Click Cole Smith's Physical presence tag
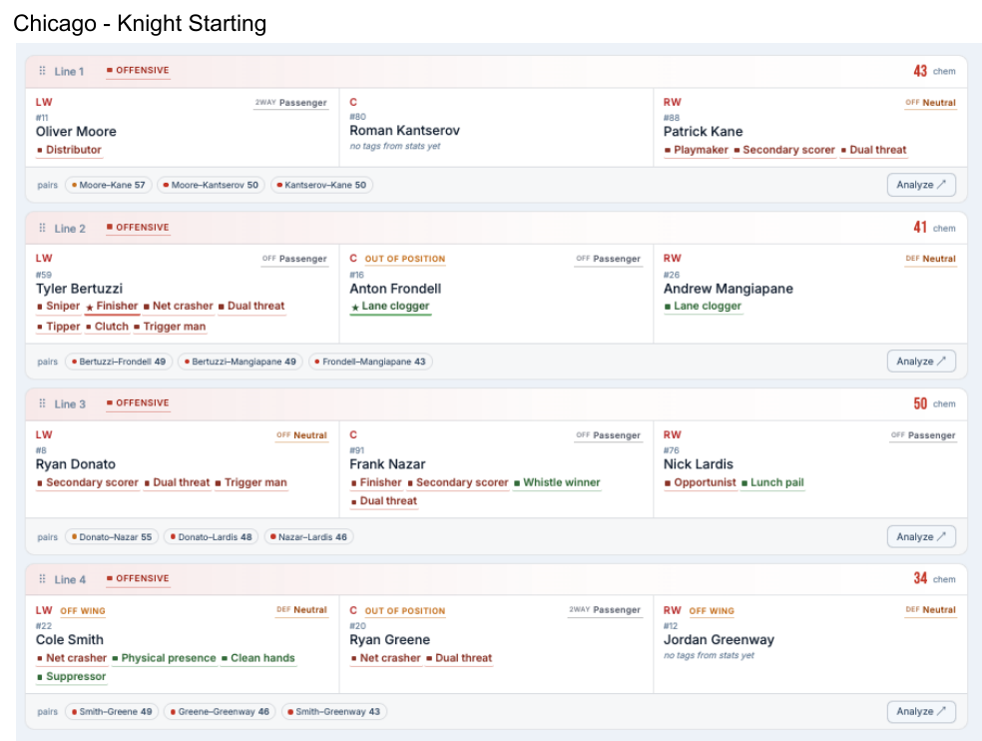982x741 pixels. 164,658
